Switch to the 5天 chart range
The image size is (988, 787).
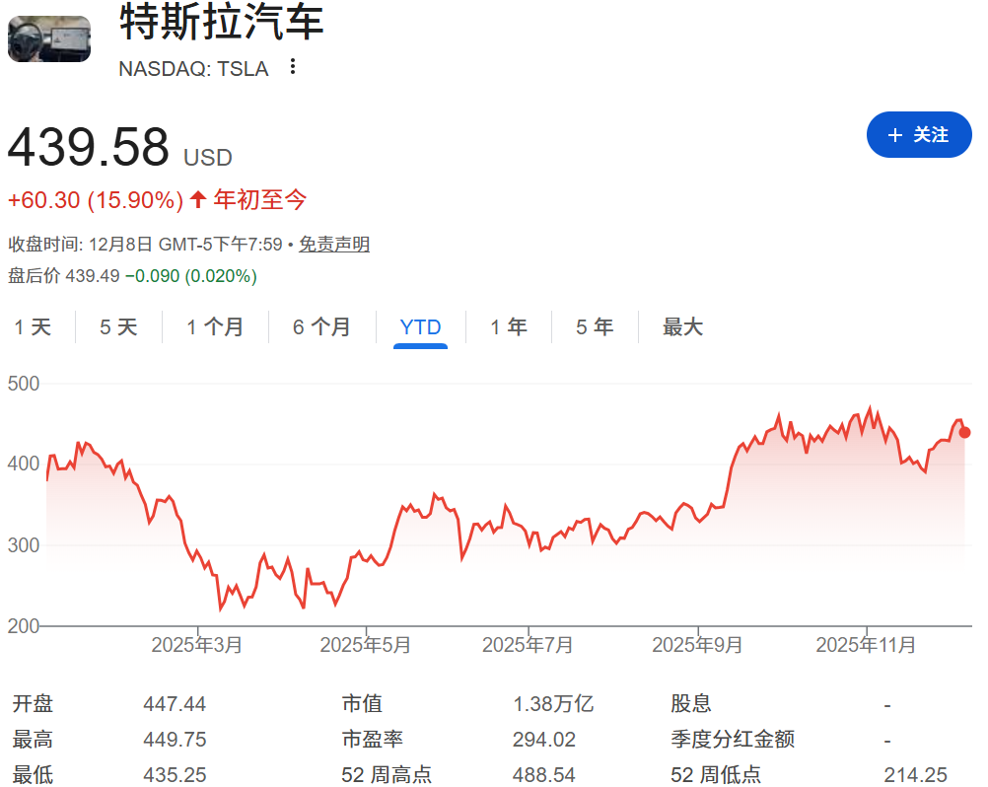click(x=117, y=326)
